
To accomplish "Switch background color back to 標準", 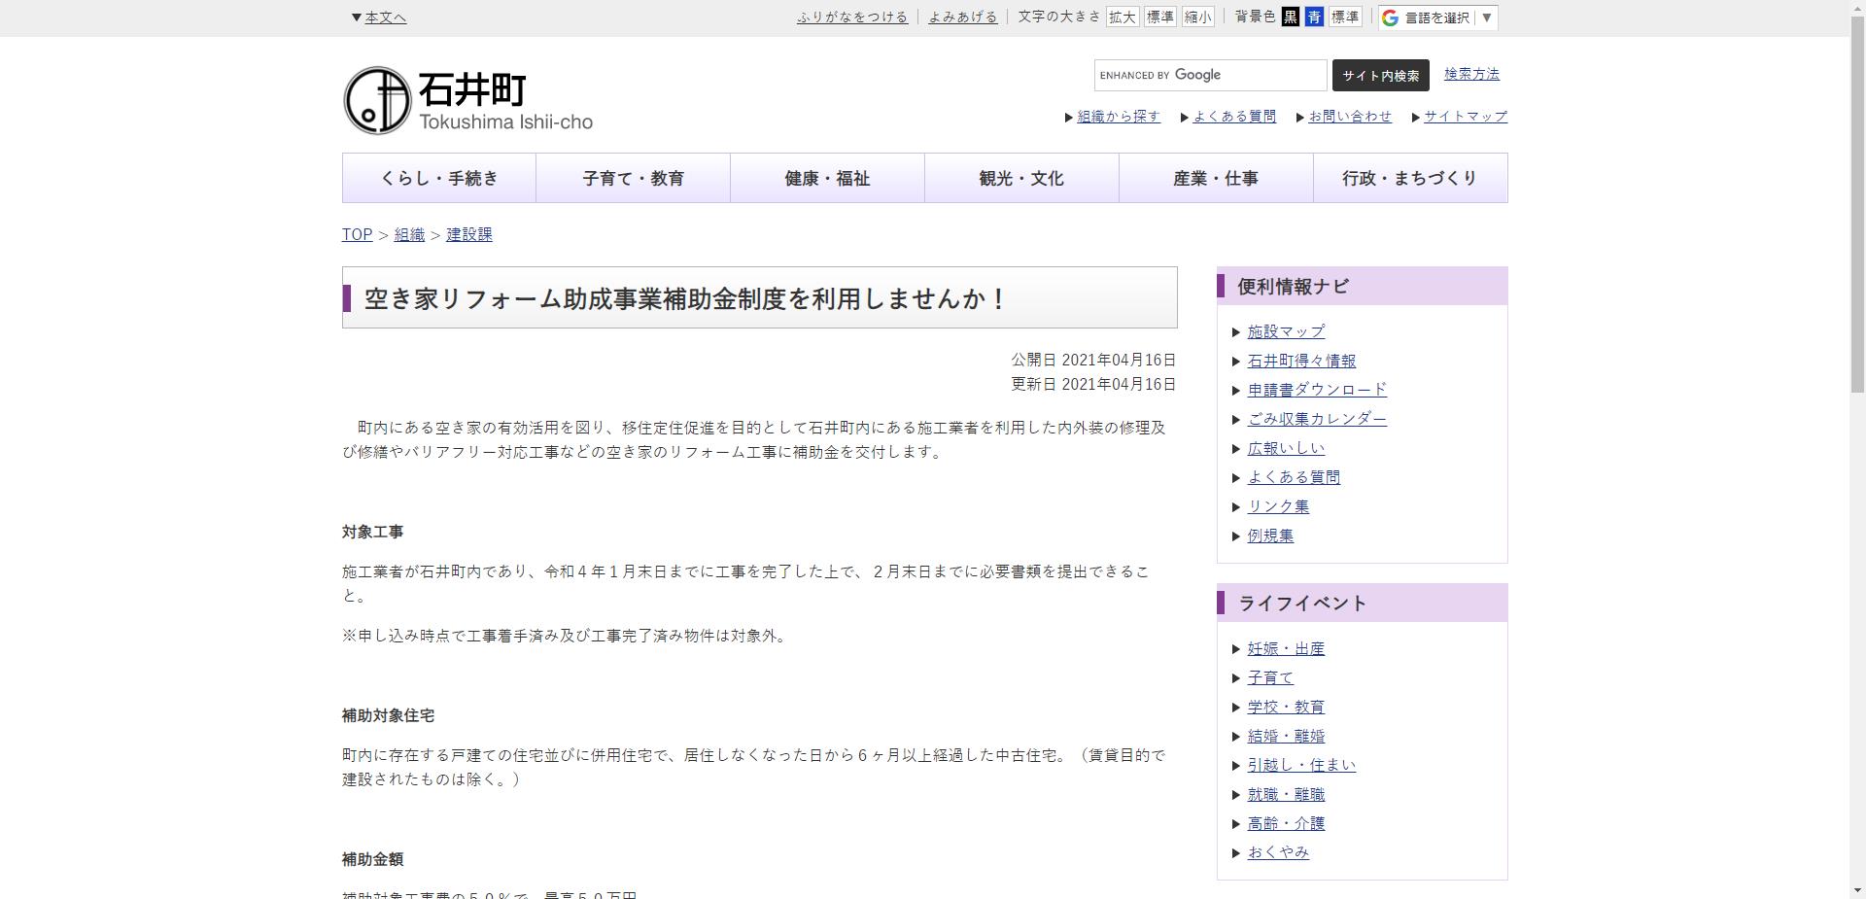I will point(1346,17).
